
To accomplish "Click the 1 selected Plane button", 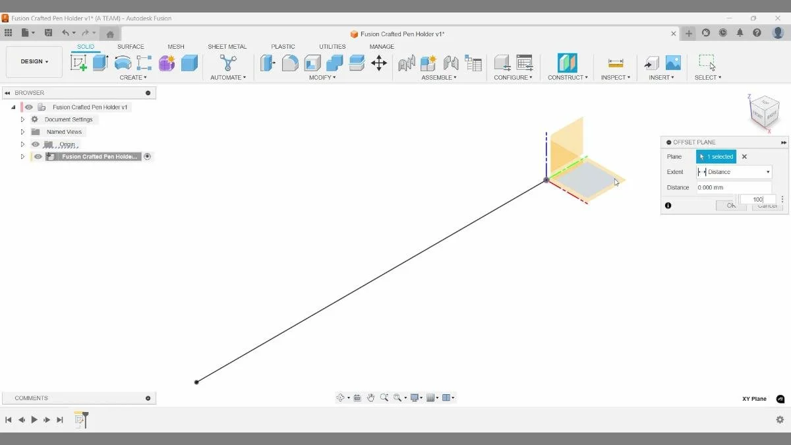I will (716, 157).
